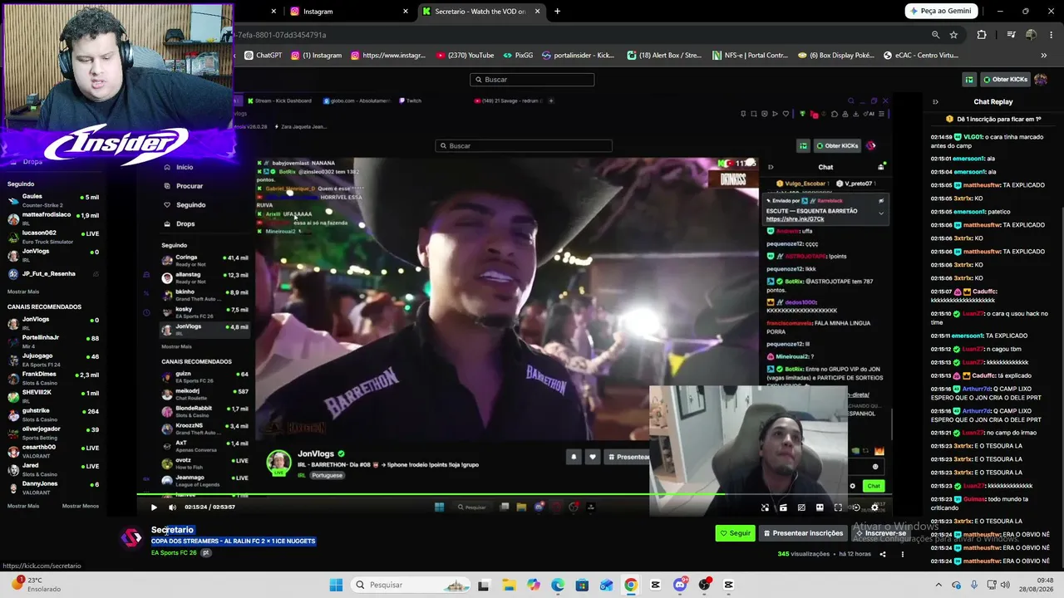Open the portalinsider Kick bookmark
The width and height of the screenshot is (1064, 598).
click(578, 56)
